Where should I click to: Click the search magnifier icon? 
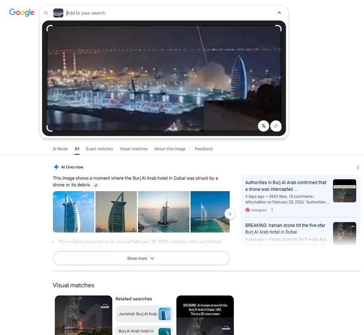coord(44,12)
